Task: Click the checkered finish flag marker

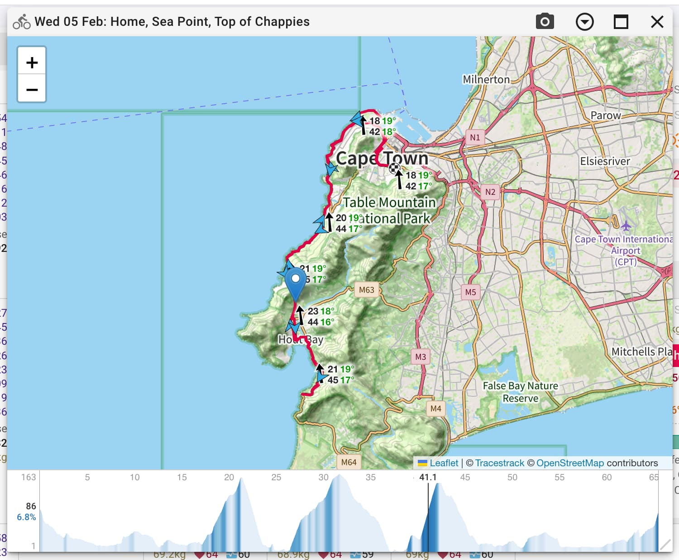Action: [394, 168]
